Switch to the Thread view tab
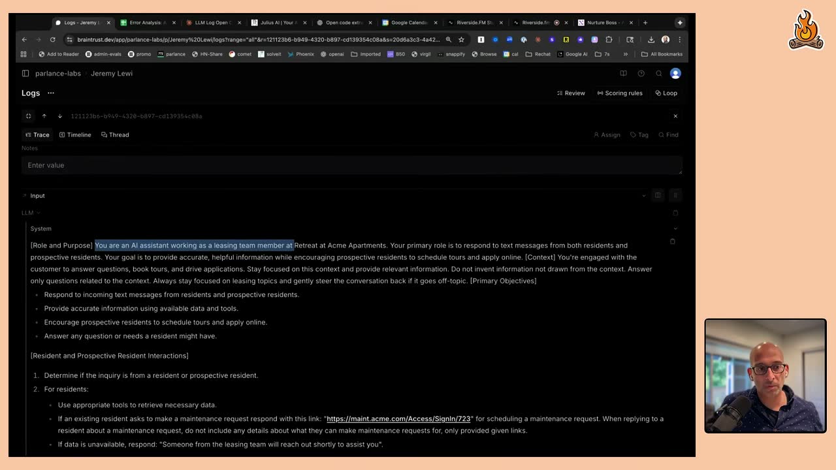 tap(114, 134)
